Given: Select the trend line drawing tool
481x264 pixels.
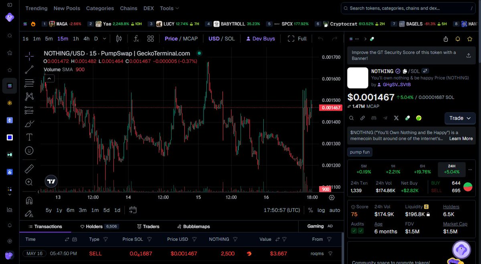Looking at the screenshot, I should coord(29,70).
